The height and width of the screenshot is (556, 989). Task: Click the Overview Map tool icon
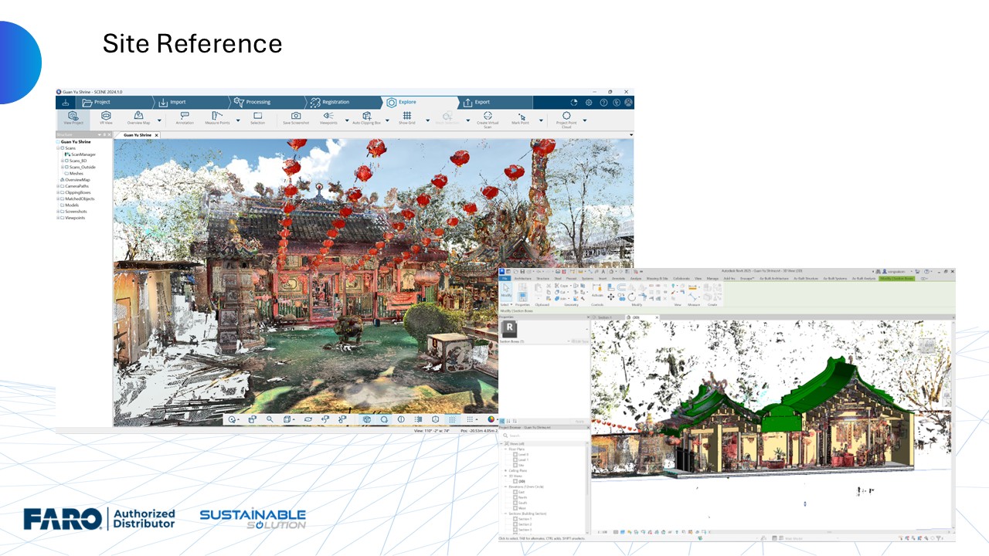coord(139,116)
